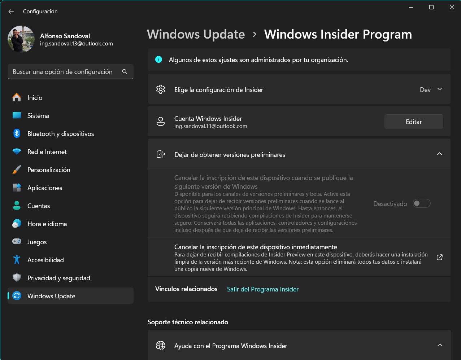Open Hora e idioma clock icon

17,224
